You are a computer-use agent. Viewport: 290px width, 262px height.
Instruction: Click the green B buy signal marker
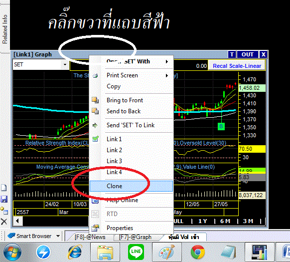221,127
